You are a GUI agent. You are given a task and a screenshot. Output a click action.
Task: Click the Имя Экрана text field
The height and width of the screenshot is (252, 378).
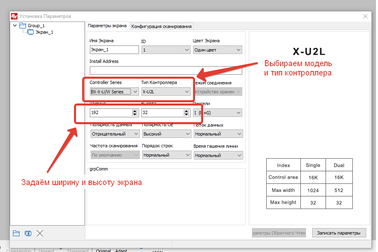(114, 50)
